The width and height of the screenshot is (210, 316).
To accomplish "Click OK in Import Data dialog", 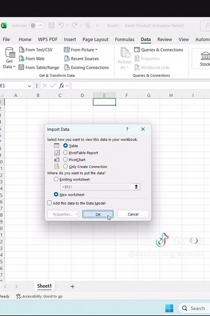I will [98, 214].
